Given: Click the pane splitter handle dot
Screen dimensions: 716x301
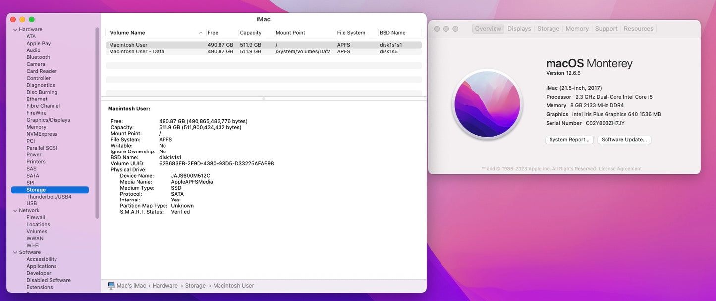Looking at the screenshot, I should click(x=264, y=99).
